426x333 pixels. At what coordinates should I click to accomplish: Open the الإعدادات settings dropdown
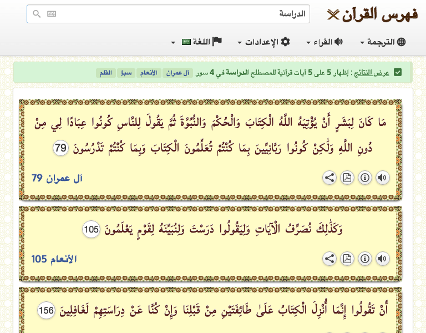click(264, 42)
